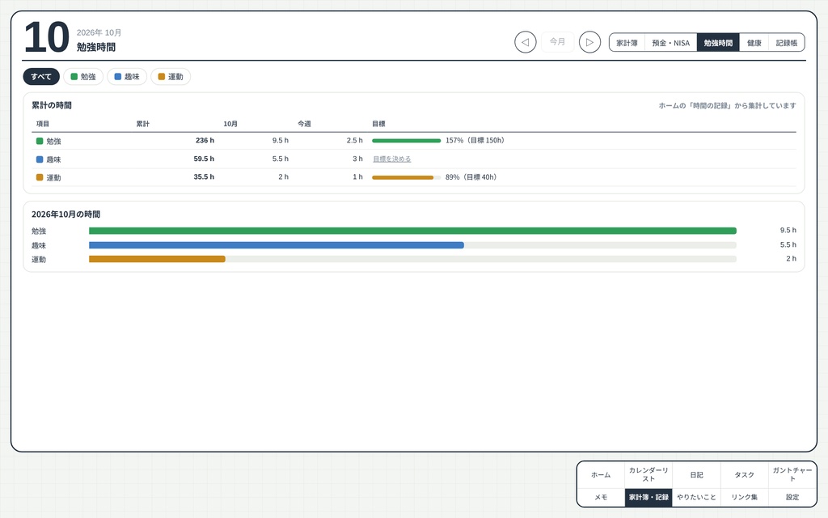This screenshot has width=828, height=518.
Task: Click the 236 h cumulative value
Action: tap(205, 141)
